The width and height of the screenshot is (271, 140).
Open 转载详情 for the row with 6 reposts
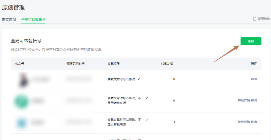click(x=244, y=100)
